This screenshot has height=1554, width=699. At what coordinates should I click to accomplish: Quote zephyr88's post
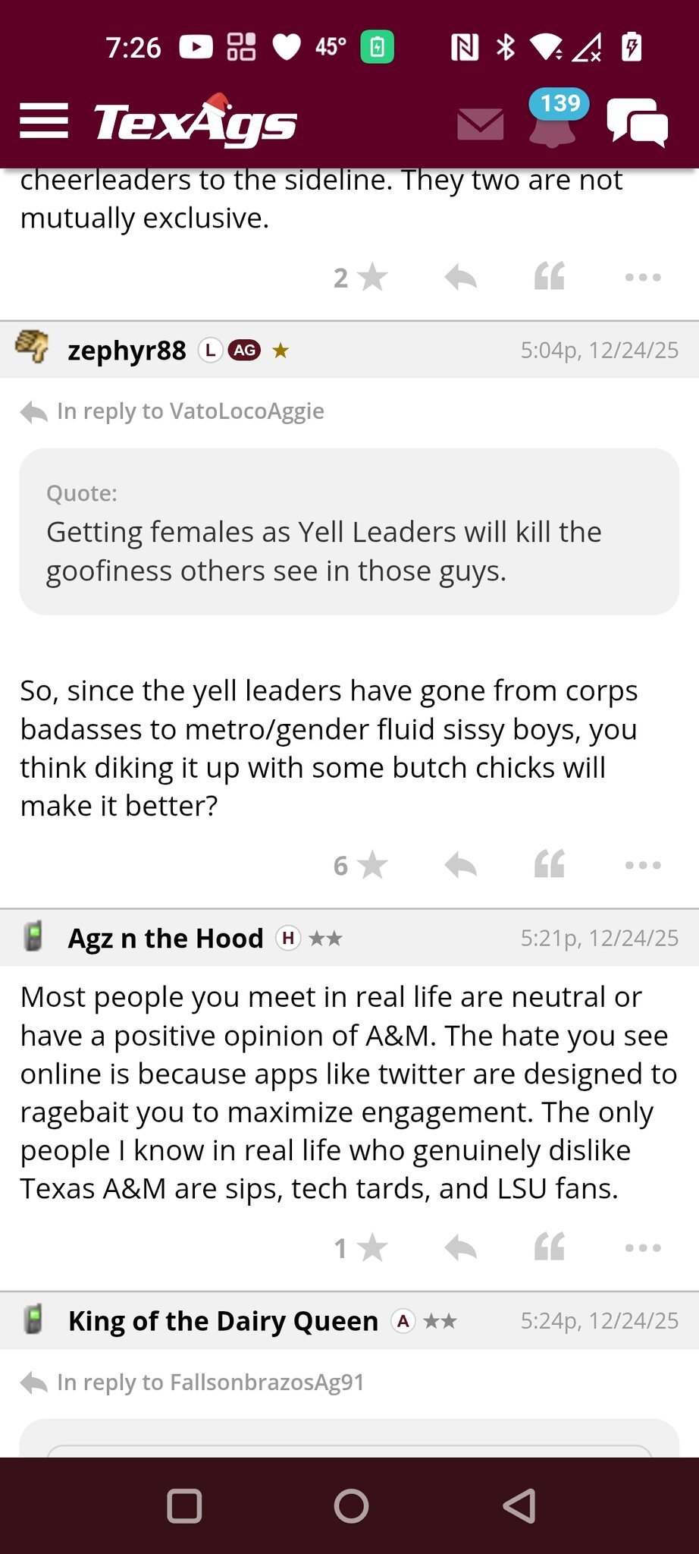(550, 865)
